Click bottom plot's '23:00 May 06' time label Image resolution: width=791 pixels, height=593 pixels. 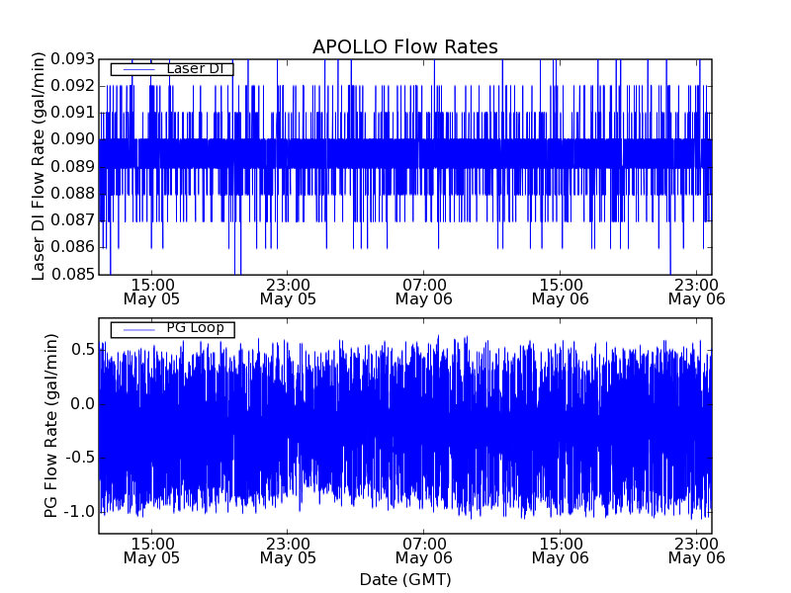697,550
